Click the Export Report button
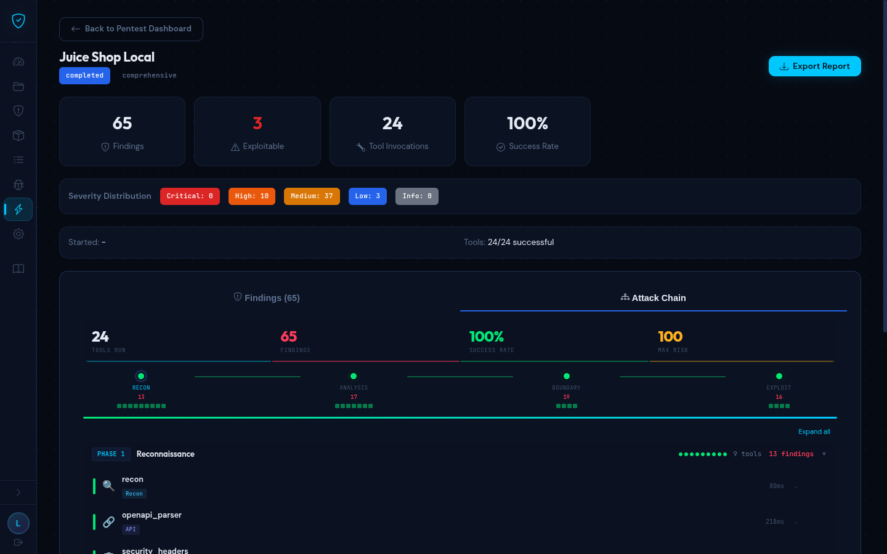 (814, 66)
